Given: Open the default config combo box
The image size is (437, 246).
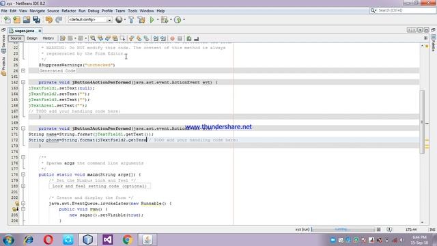Looking at the screenshot, I should tap(90, 20).
